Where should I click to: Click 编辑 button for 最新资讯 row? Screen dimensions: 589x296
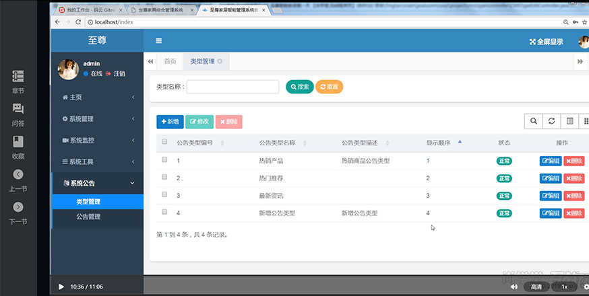pos(551,196)
